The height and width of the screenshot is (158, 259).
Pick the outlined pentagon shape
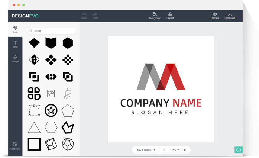[68, 110]
